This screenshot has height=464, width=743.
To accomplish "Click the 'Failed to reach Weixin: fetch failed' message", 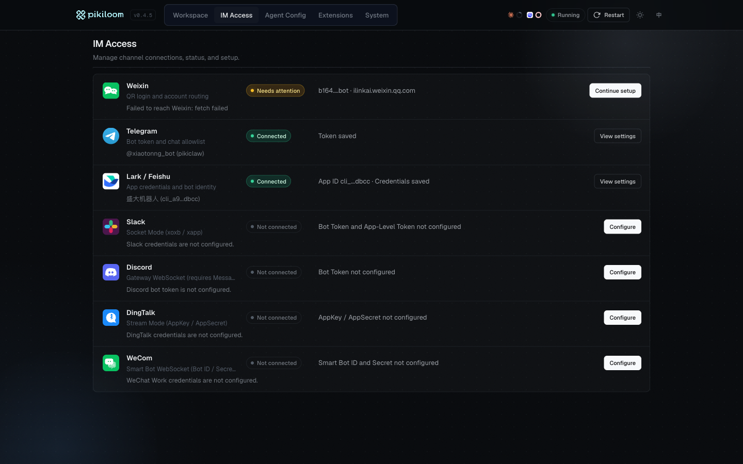I will pos(177,108).
